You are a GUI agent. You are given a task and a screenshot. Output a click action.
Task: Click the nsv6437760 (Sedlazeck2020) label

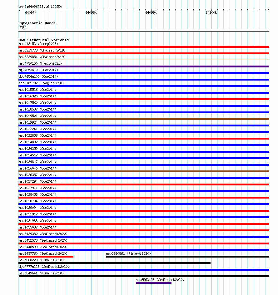point(43,253)
